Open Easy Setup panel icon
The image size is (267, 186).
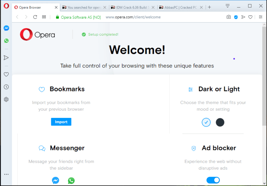260,17
